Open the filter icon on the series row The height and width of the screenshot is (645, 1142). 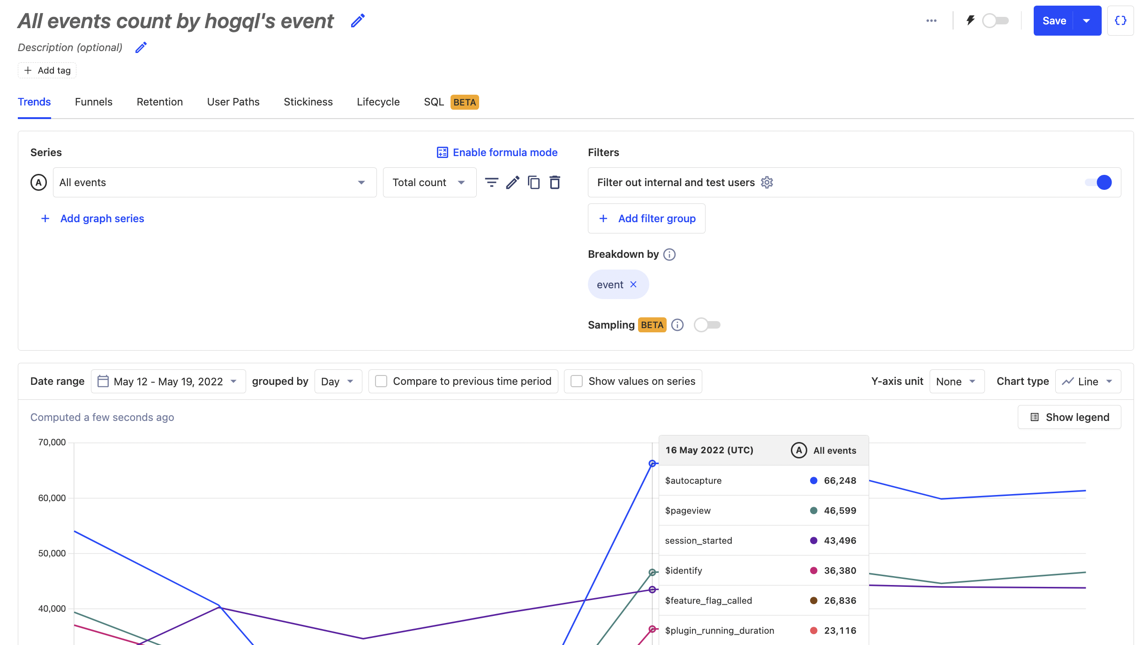click(491, 182)
